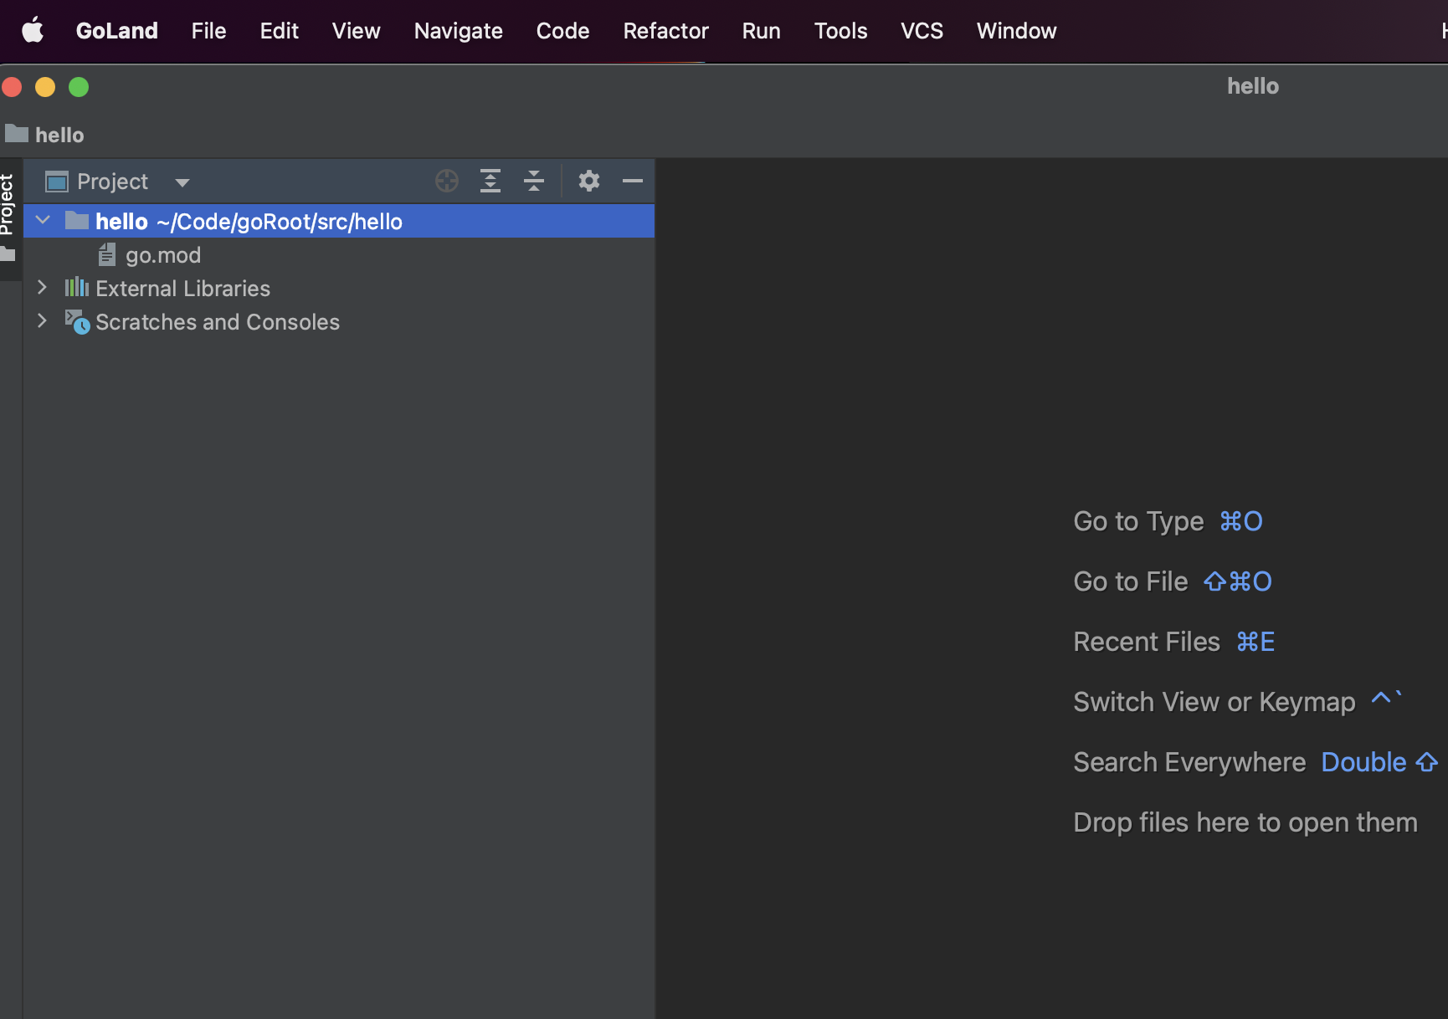
Task: Click the 'Search Everywhere' hint text
Action: click(x=1189, y=762)
